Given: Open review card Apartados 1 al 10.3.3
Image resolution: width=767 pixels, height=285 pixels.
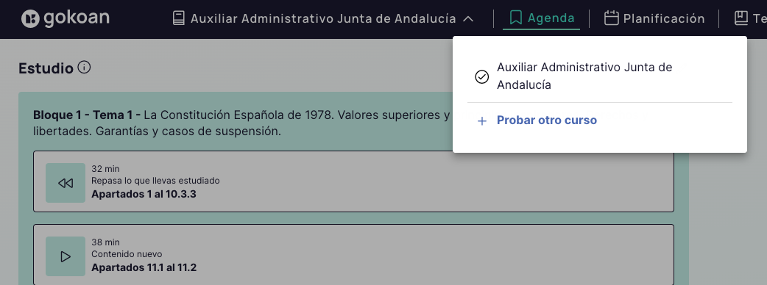Looking at the screenshot, I should 353,181.
